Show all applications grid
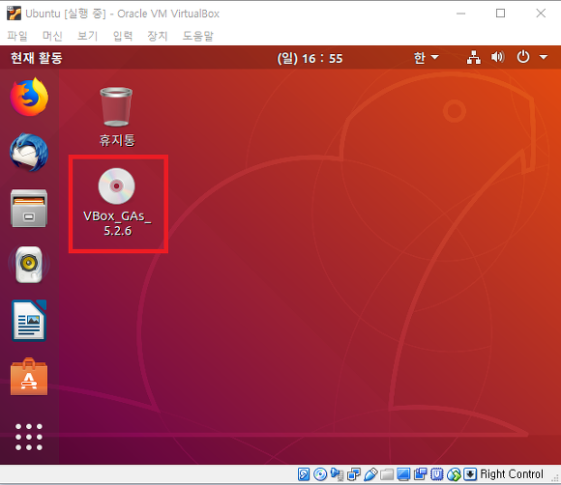 pos(29,437)
